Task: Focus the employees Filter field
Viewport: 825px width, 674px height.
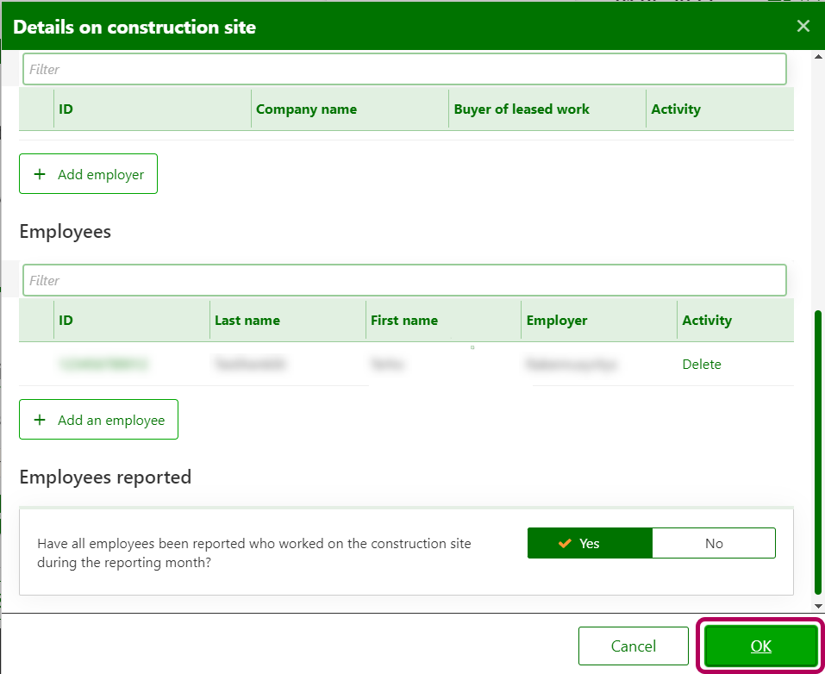Action: (403, 280)
